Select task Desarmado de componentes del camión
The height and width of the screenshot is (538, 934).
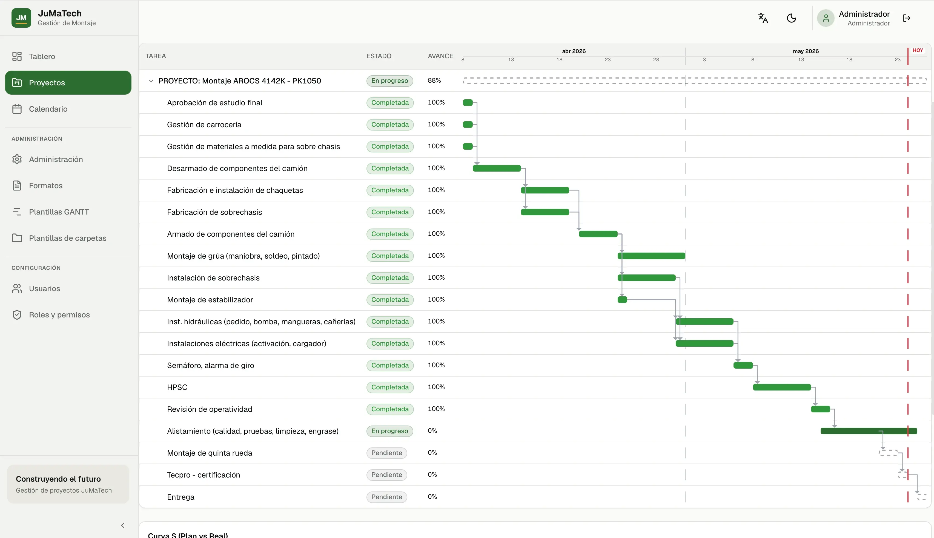coord(237,168)
